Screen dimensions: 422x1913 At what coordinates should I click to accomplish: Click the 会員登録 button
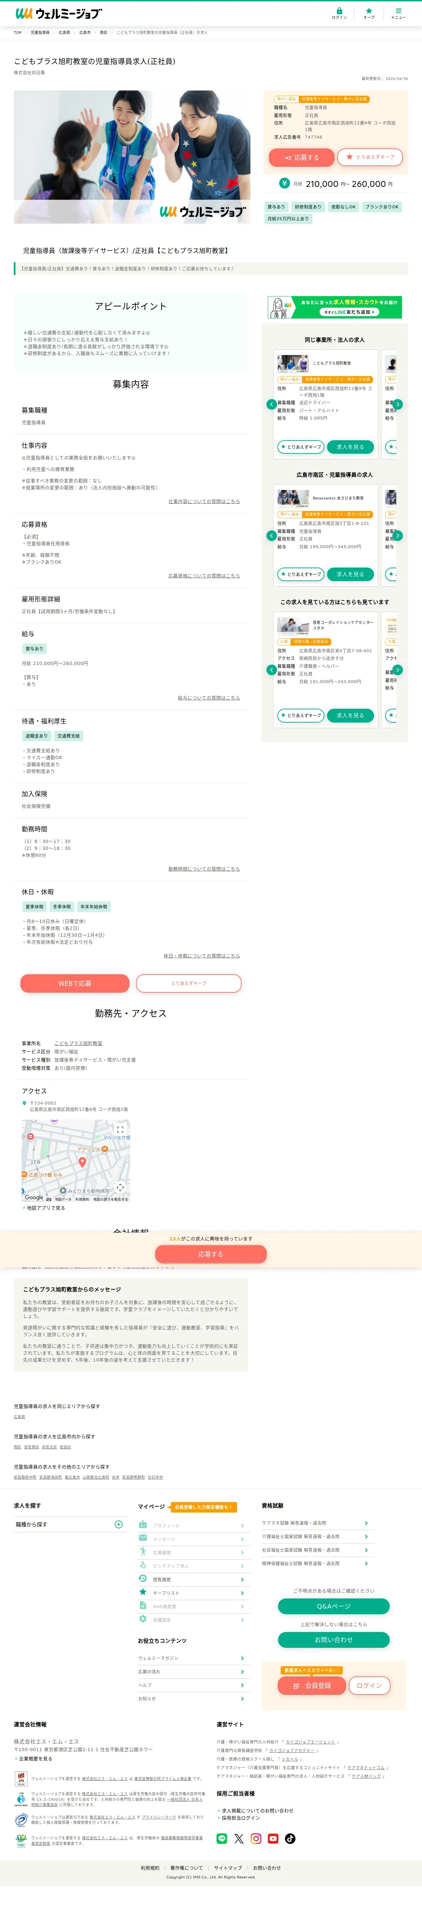pos(311,1686)
